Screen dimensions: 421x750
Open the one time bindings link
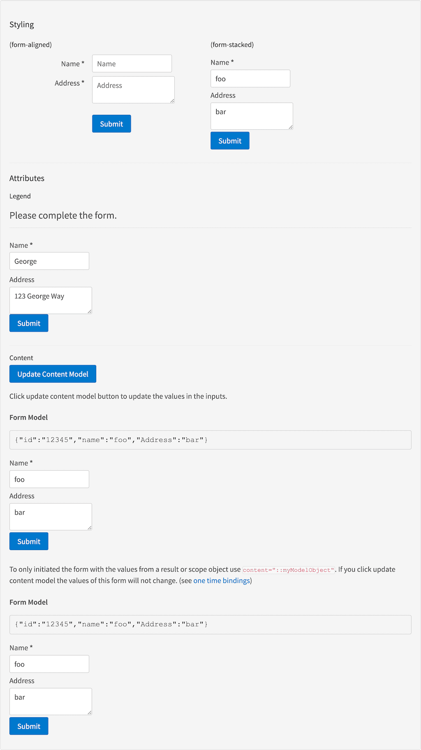pyautogui.click(x=222, y=580)
